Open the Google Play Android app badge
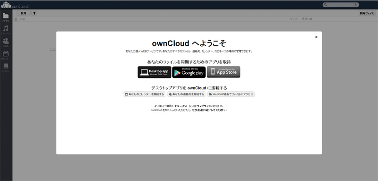 click(189, 72)
